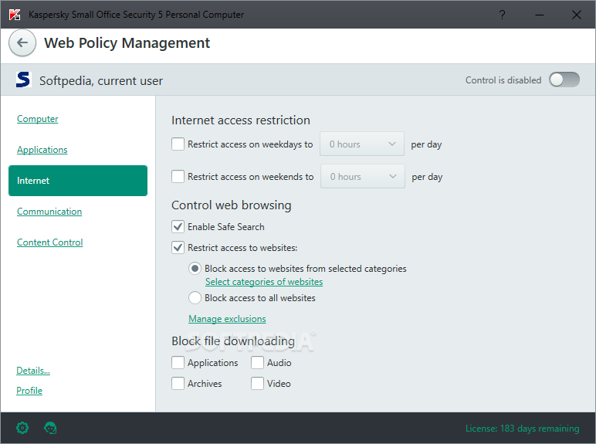This screenshot has height=444, width=596.
Task: Go to Computer section
Action: click(x=38, y=119)
